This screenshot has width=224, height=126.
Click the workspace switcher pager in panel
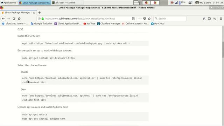coord(136,2)
